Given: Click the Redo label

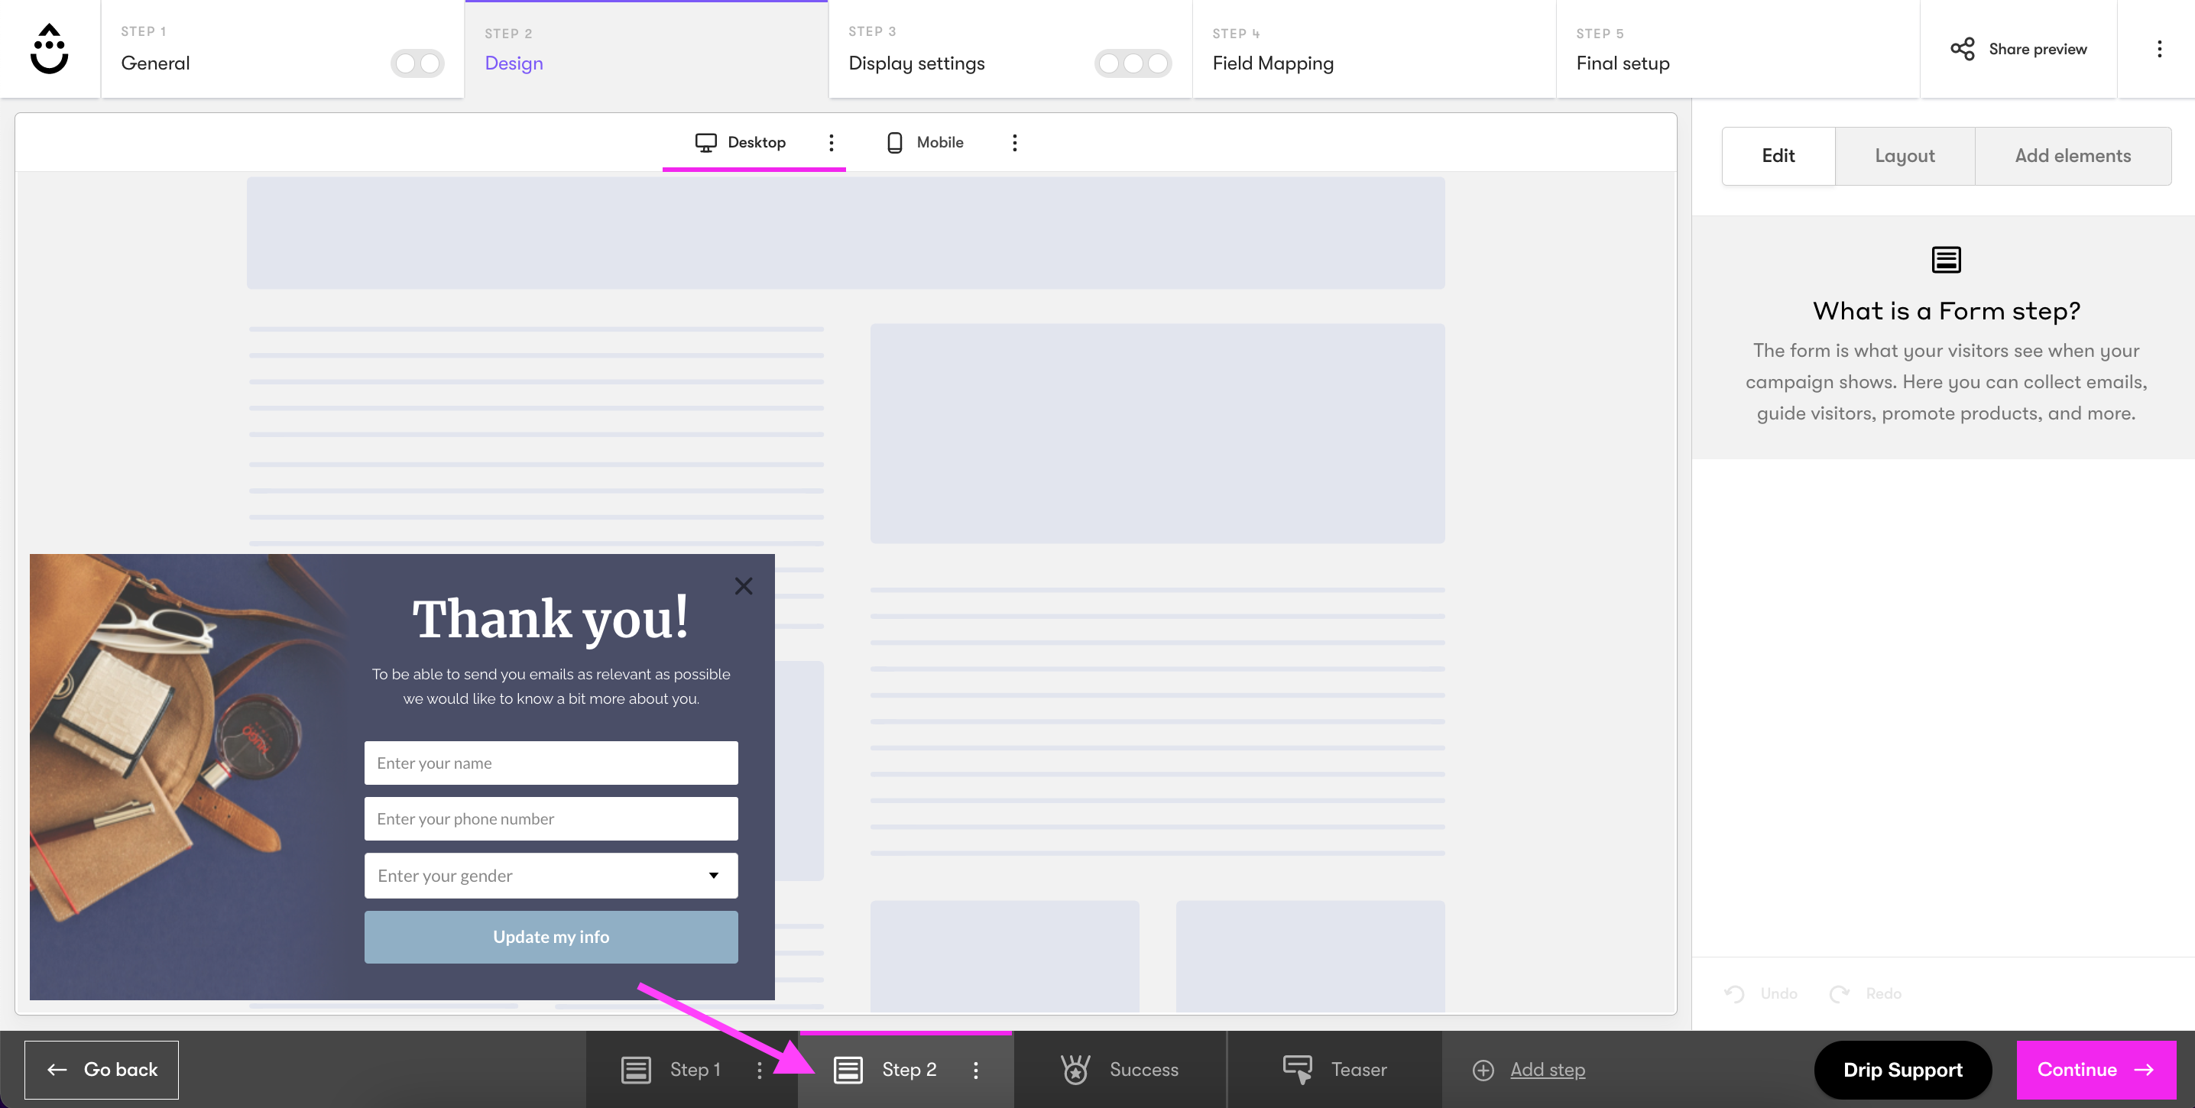Looking at the screenshot, I should point(1883,993).
